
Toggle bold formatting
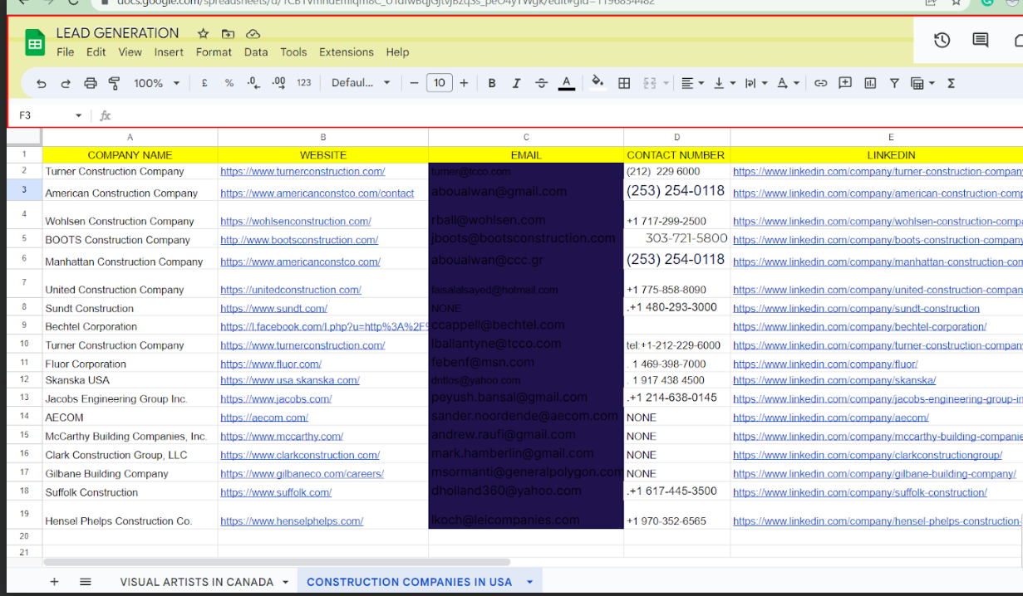(492, 83)
